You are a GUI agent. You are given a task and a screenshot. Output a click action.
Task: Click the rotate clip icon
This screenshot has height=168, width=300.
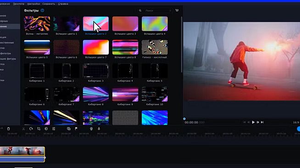point(31,129)
